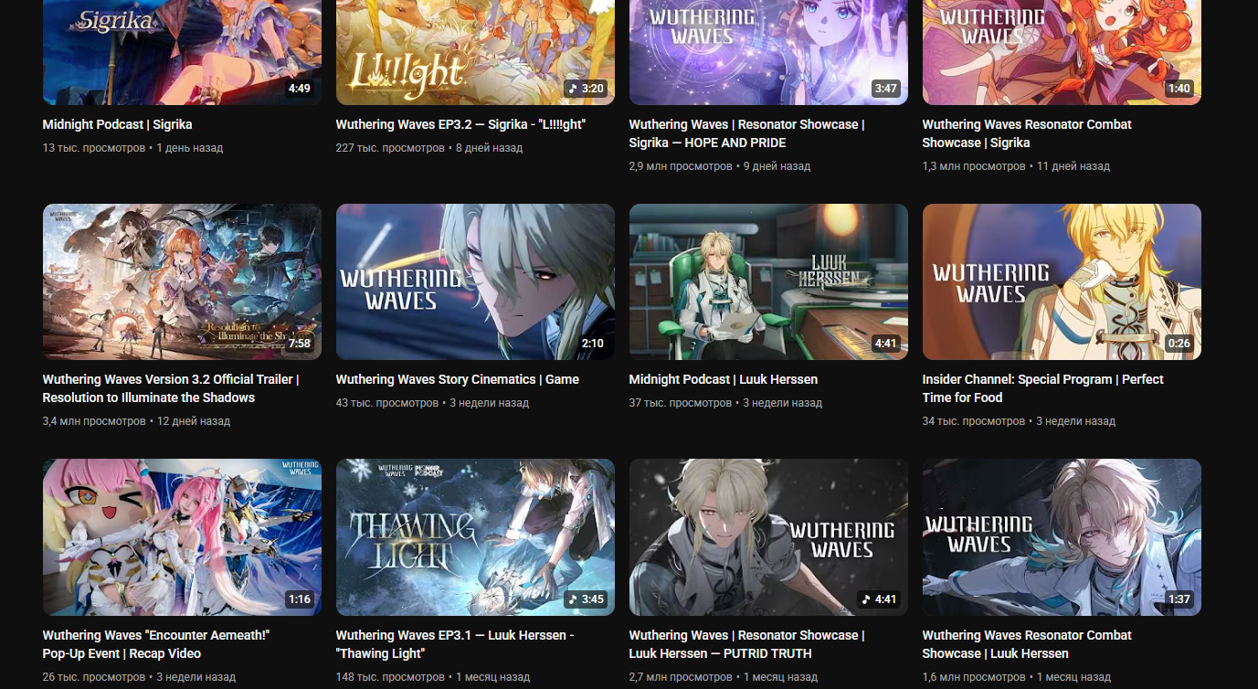Screen dimensions: 1258x689
Task: Click the music note icon on the 3:20 badge
Action: click(573, 89)
